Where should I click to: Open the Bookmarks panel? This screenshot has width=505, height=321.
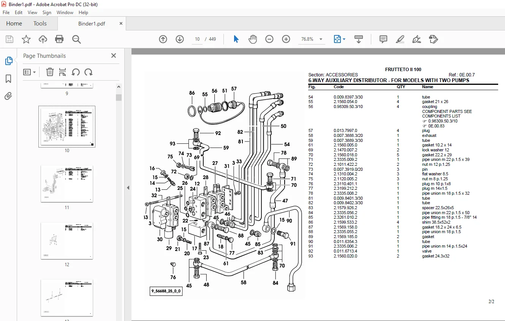pyautogui.click(x=8, y=79)
